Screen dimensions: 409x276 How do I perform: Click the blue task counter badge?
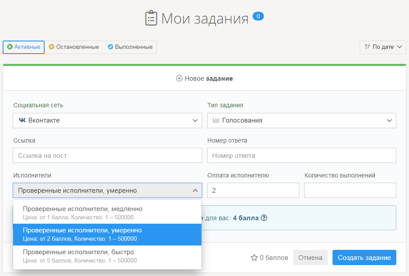click(258, 17)
